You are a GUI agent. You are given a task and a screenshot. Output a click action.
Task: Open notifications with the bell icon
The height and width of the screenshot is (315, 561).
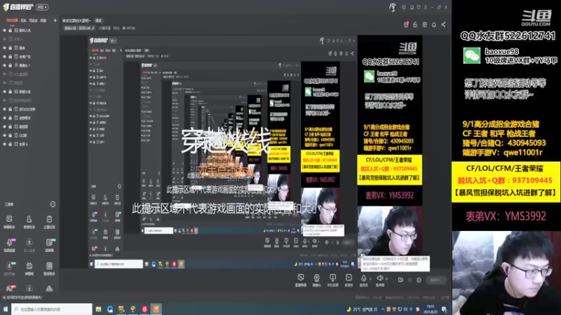(434, 24)
